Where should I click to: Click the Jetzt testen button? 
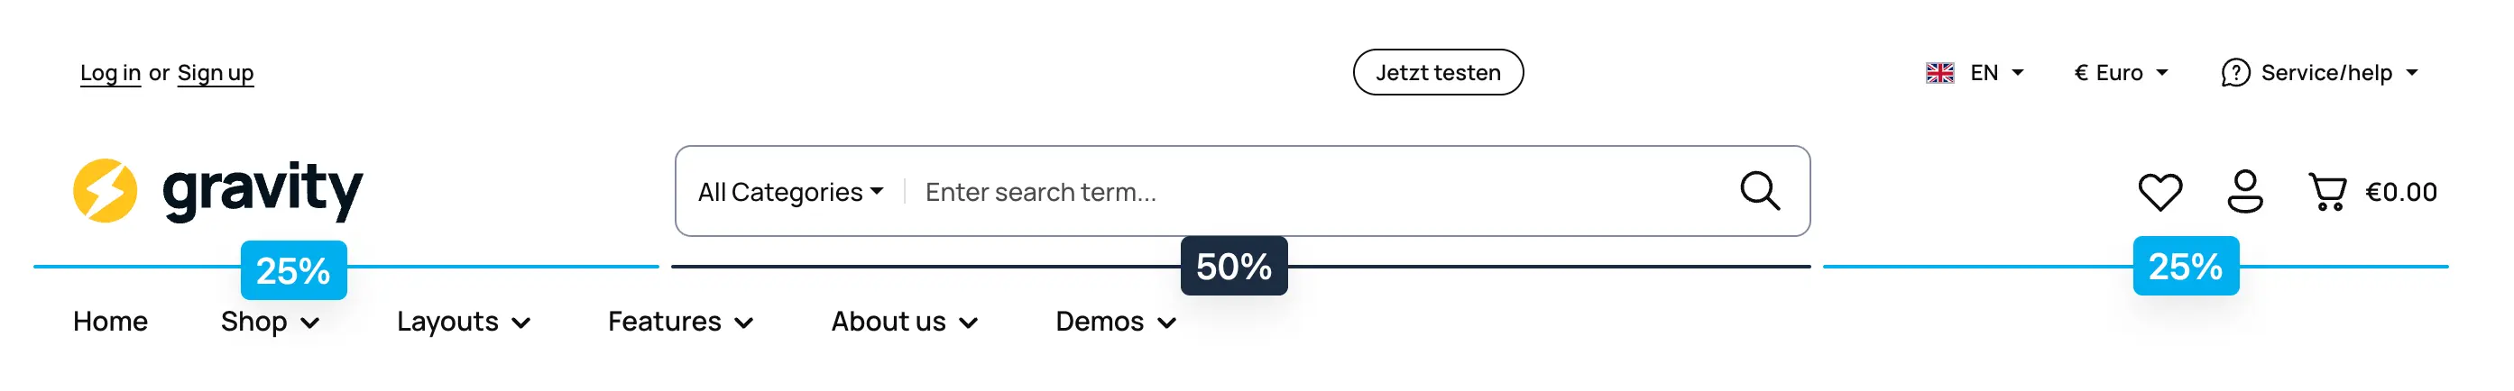[1438, 73]
